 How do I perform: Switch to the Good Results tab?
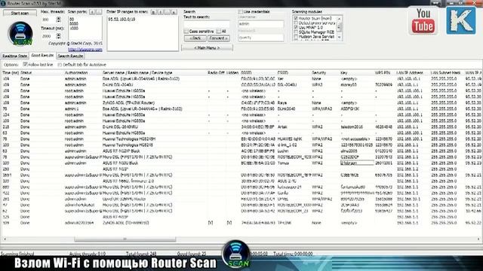[x=42, y=55]
